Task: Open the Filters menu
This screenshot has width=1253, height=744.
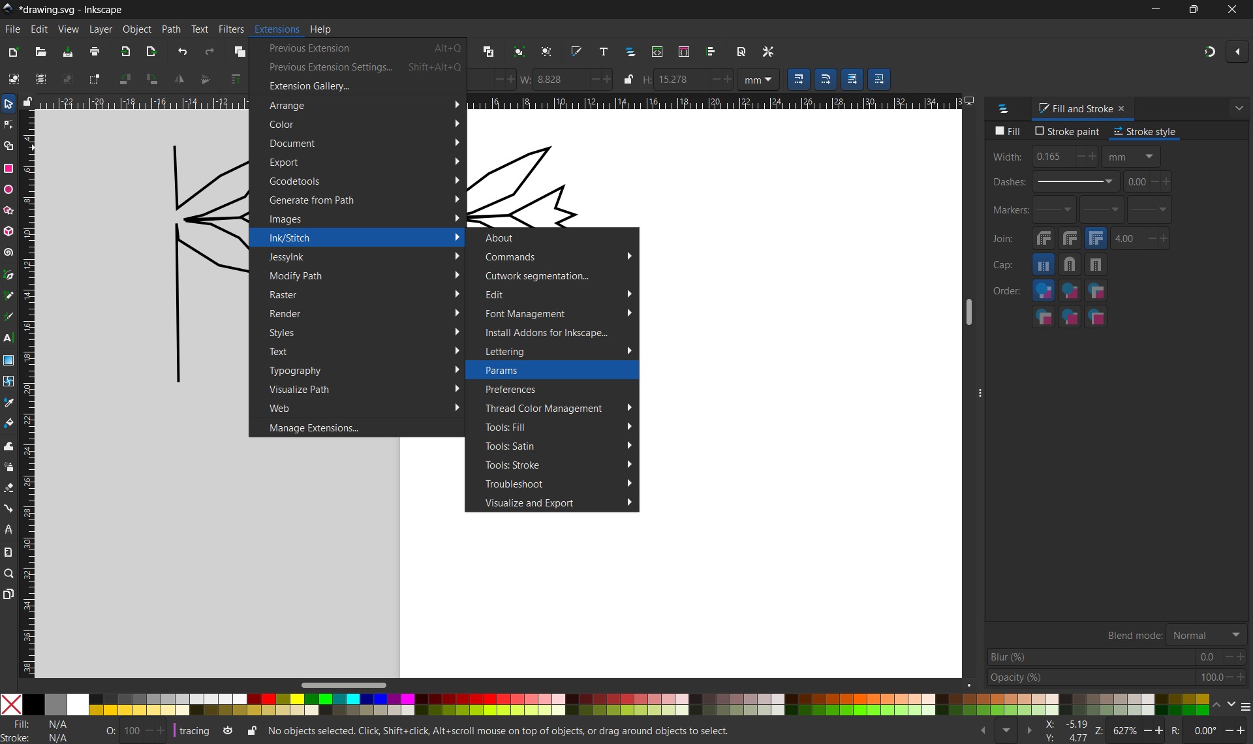Action: coord(231,29)
